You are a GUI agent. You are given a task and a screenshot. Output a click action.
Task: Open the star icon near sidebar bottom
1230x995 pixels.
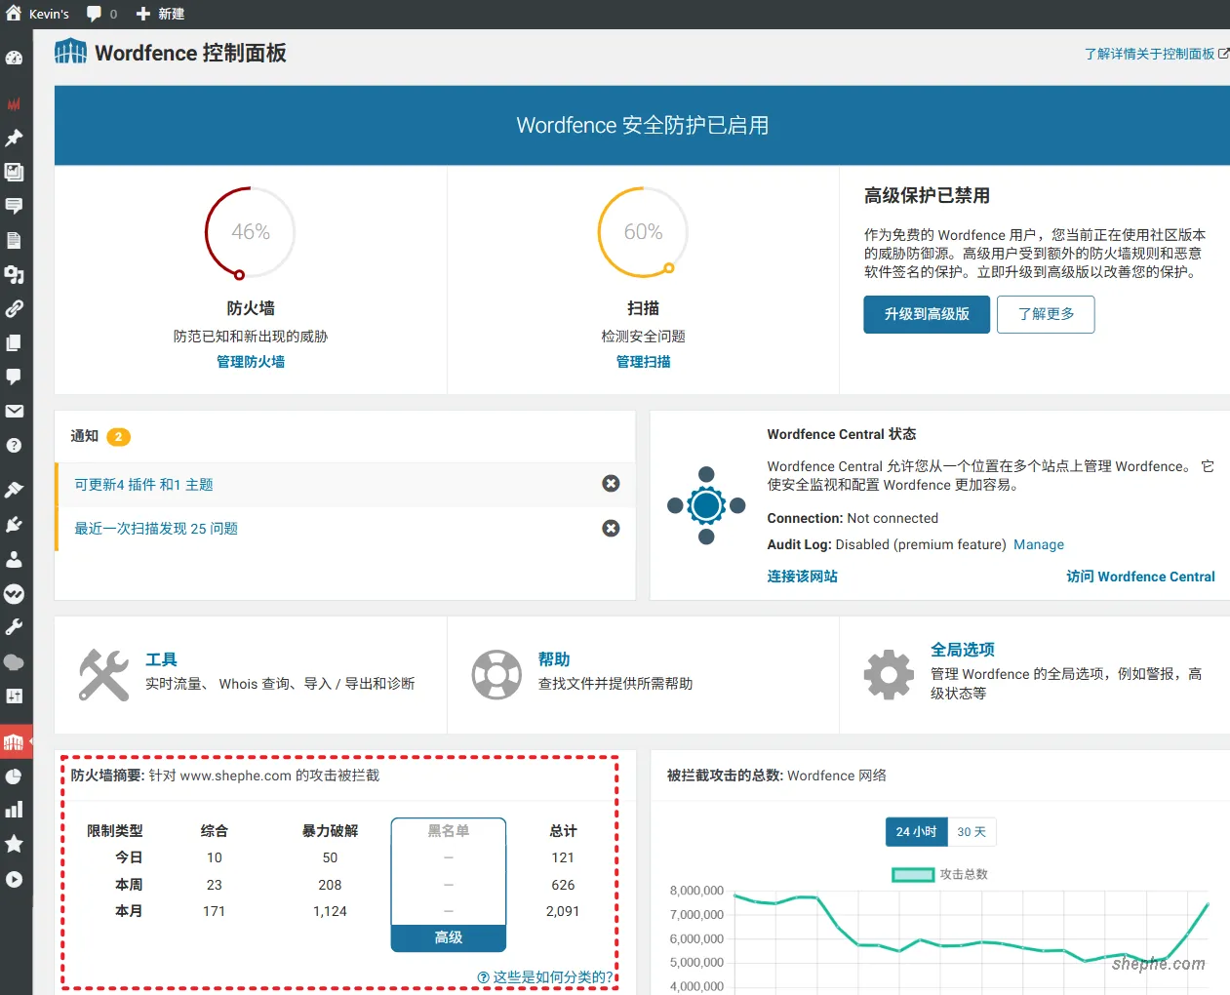16,845
